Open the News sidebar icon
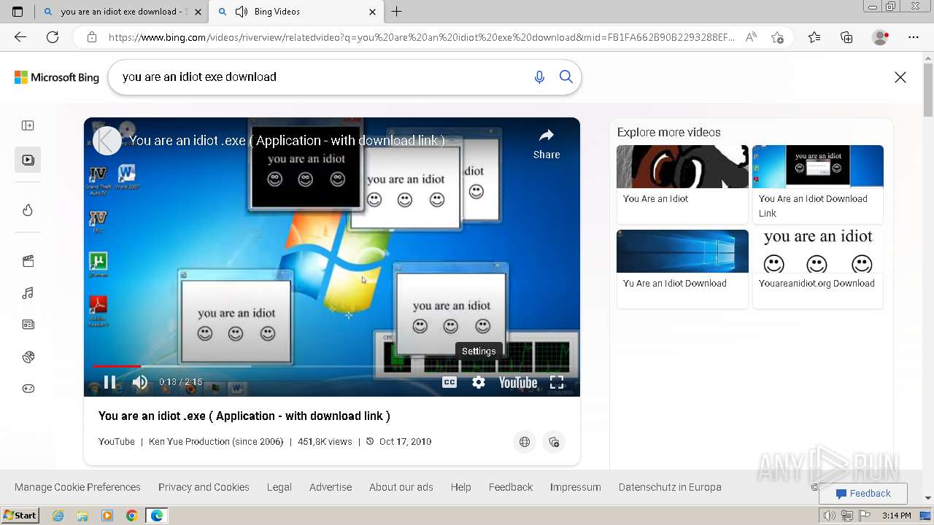The image size is (934, 525). point(28,324)
